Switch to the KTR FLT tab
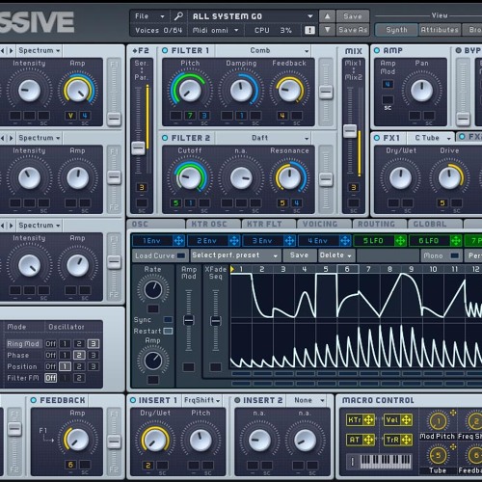482x482 pixels. (269, 224)
